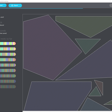Click the Export button
This screenshot has height=112, width=112.
pyautogui.click(x=15, y=5)
